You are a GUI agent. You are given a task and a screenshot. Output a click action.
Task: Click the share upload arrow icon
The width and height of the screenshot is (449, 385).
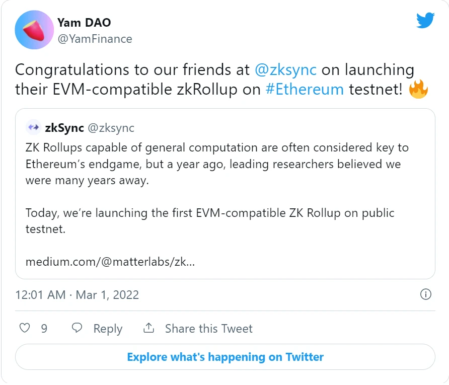[x=148, y=328]
